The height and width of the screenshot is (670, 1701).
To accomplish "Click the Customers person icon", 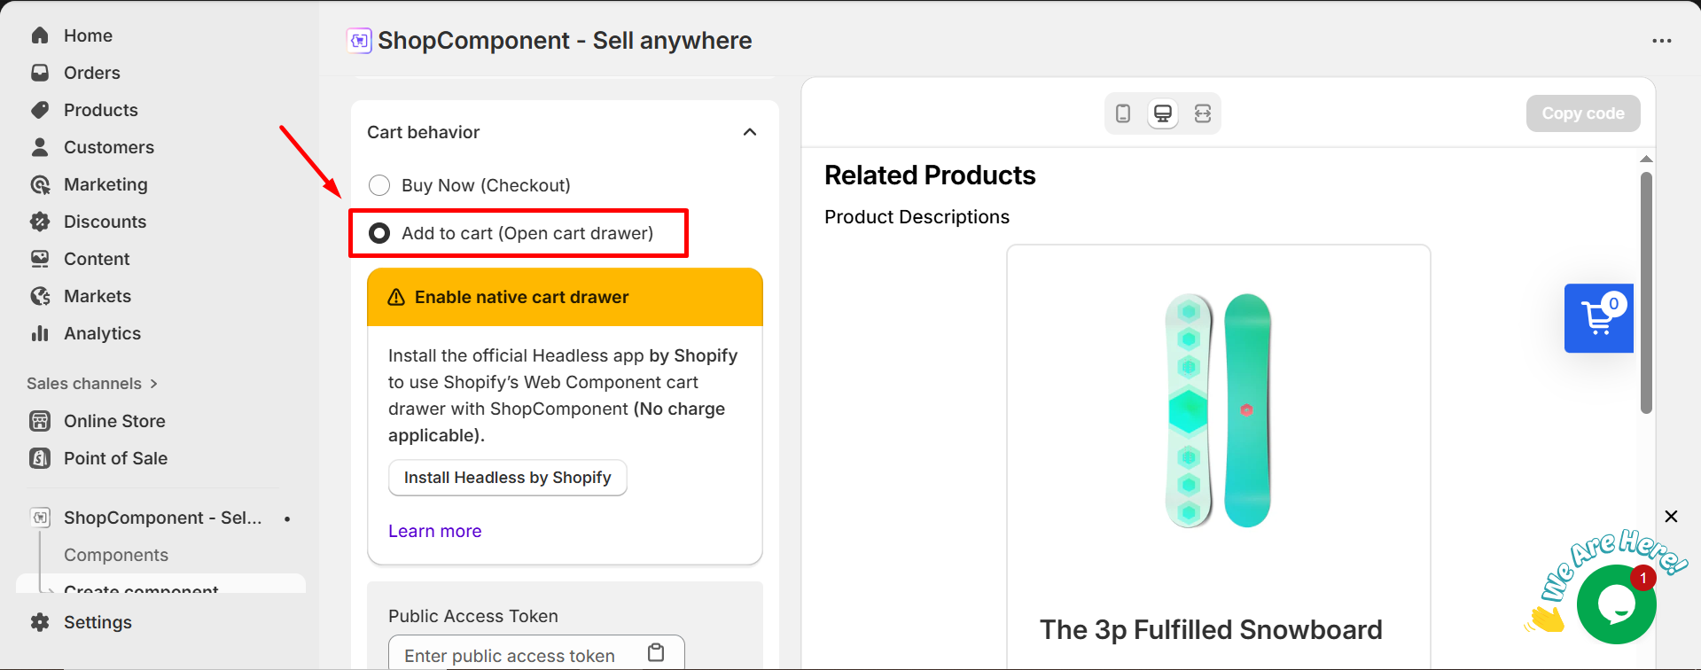I will 40,147.
